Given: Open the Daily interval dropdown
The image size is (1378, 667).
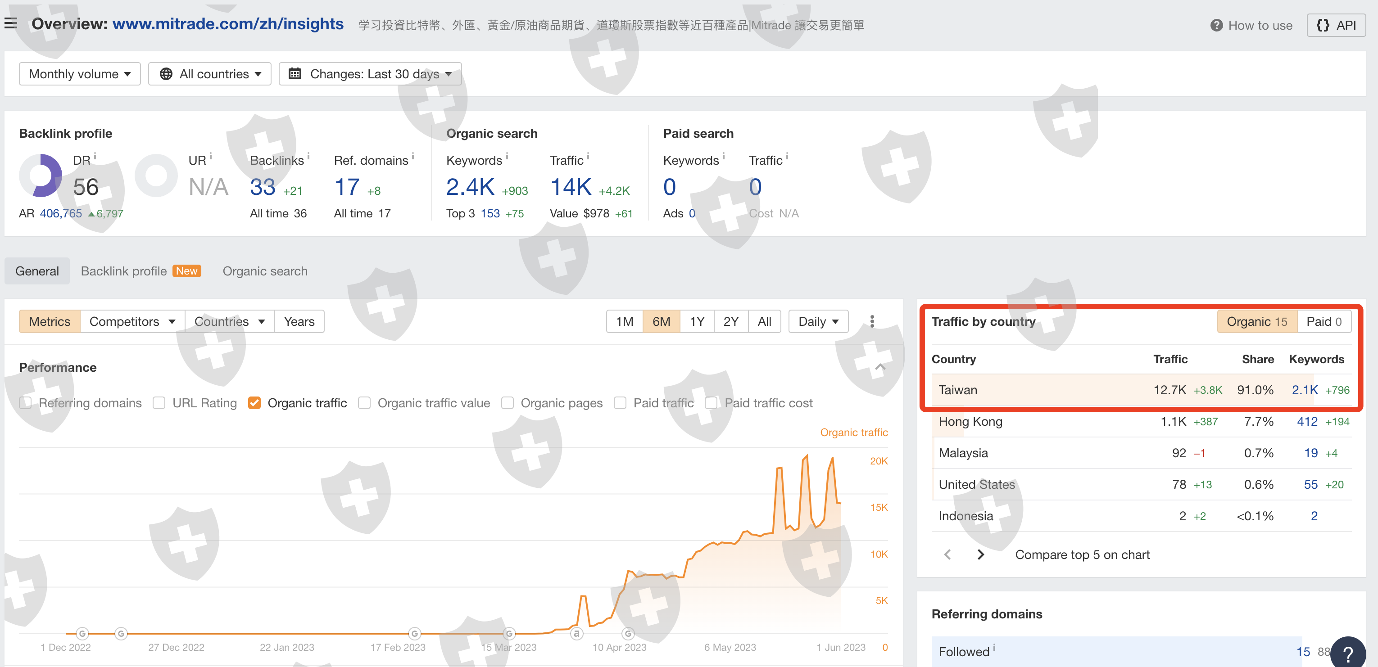Looking at the screenshot, I should coord(818,321).
